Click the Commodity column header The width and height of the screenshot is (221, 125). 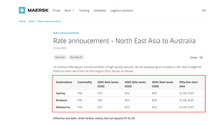tap(85, 82)
